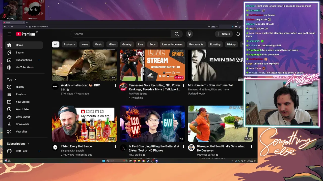Click the Windows taskbar search box

coord(117,161)
